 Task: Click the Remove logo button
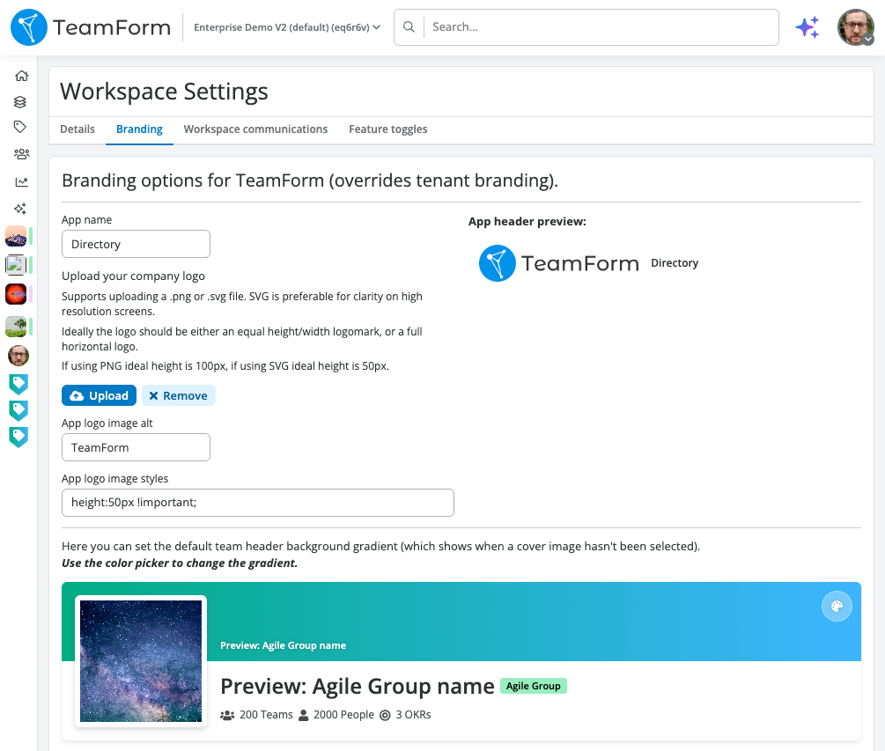179,395
